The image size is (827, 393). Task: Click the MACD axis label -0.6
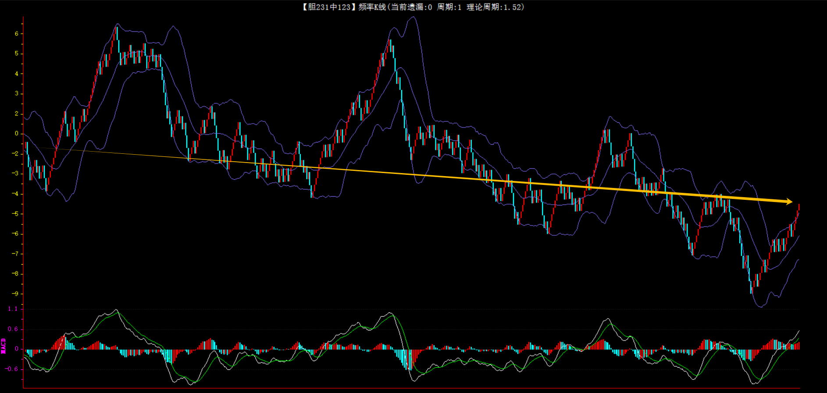[12, 369]
